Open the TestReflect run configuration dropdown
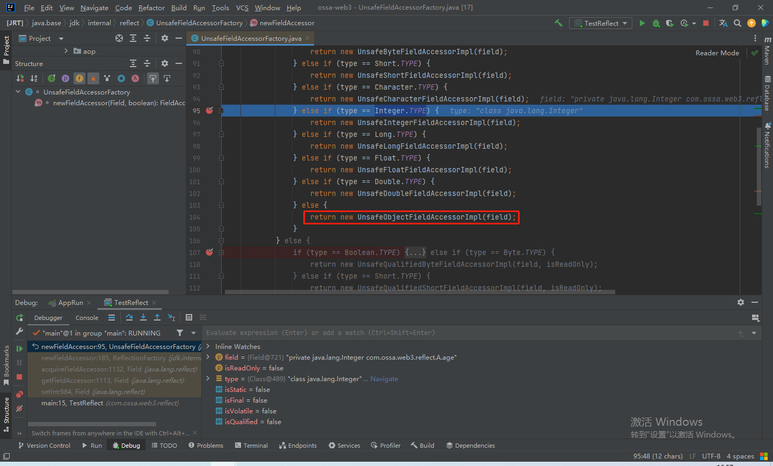 click(x=601, y=23)
